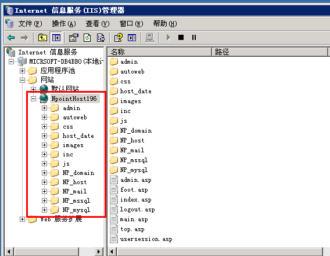
Task: Click images folder icon in right list
Action: click(114, 101)
